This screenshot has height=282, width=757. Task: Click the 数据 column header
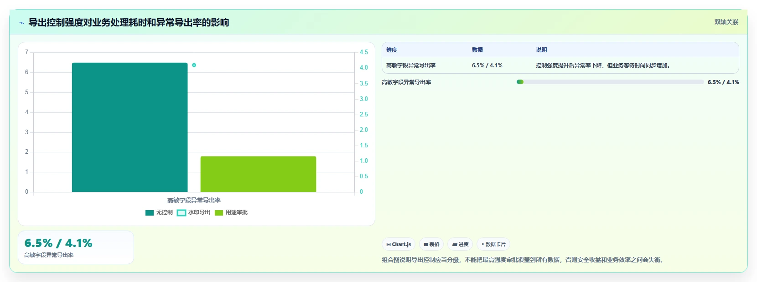477,50
